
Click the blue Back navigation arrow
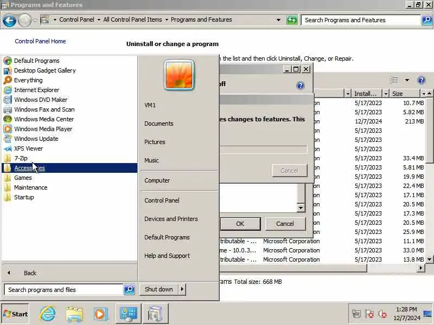point(9,21)
